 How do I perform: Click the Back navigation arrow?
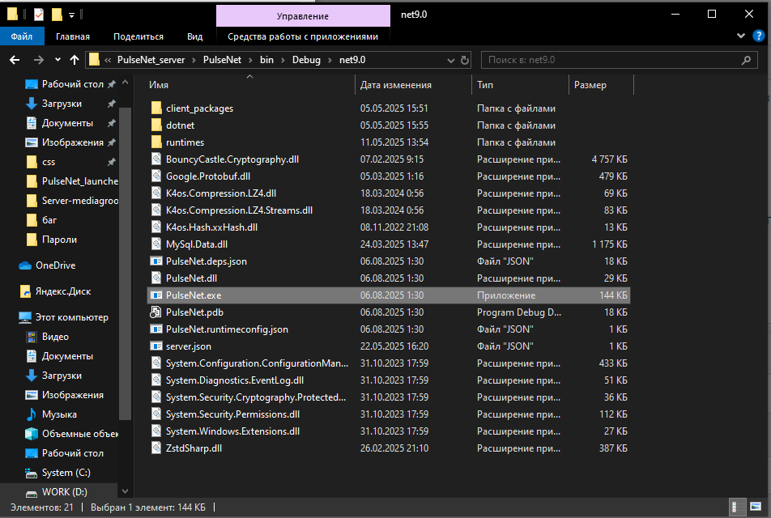click(x=15, y=60)
